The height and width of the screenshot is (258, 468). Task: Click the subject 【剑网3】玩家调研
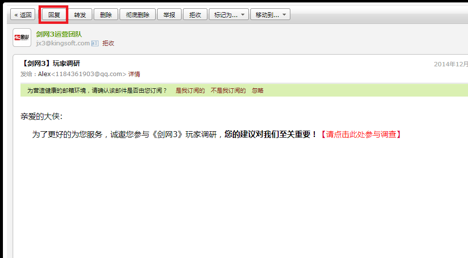pyautogui.click(x=50, y=63)
